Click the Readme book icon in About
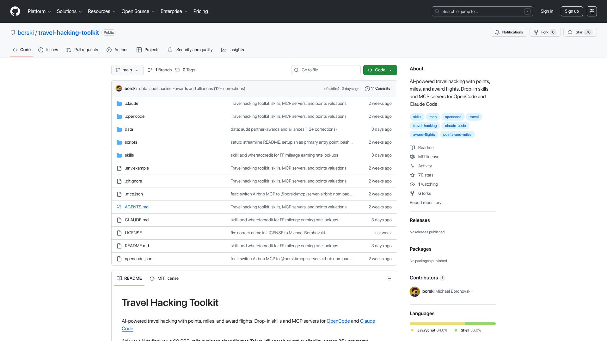607x341 pixels. (412, 148)
